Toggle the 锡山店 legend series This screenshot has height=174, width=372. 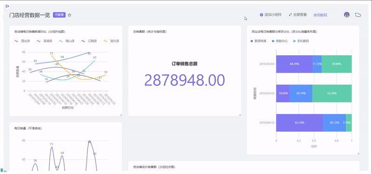point(66,41)
